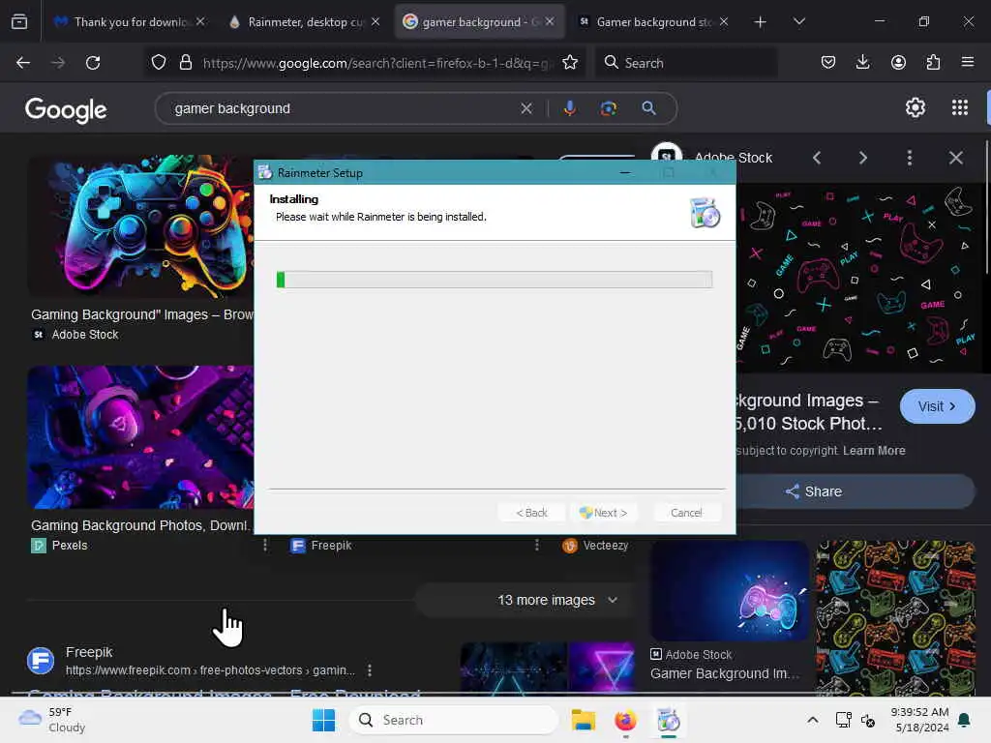Expand the 13 more images dropdown
The image size is (991, 743).
point(525,600)
